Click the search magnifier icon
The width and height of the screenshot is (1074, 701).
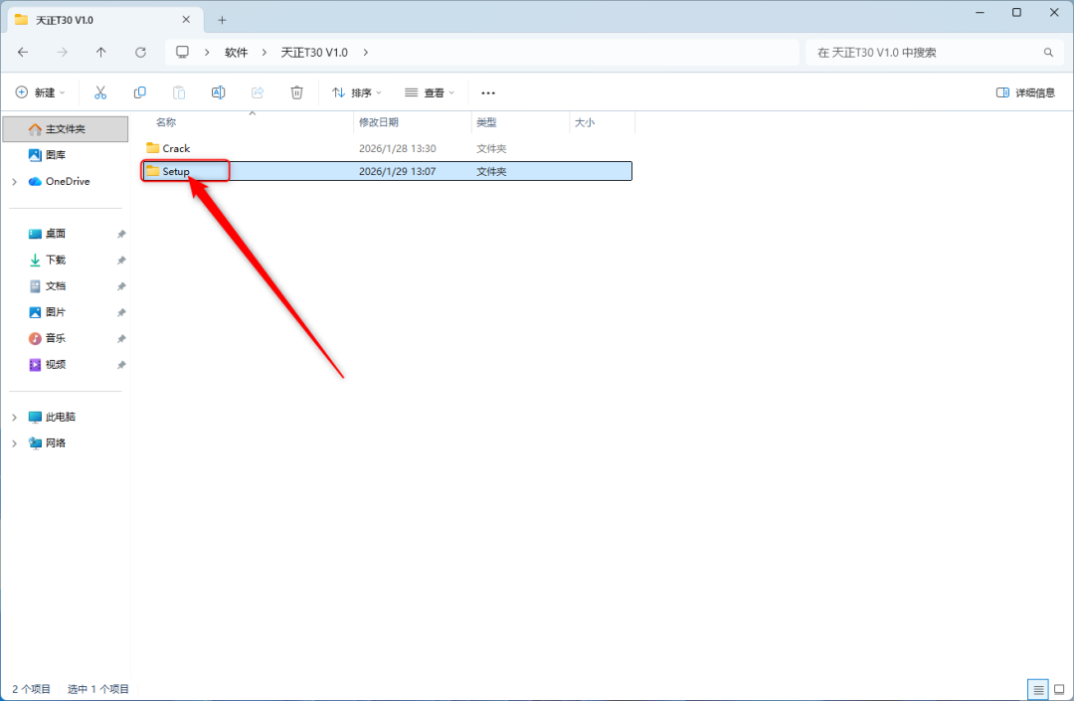(1048, 52)
